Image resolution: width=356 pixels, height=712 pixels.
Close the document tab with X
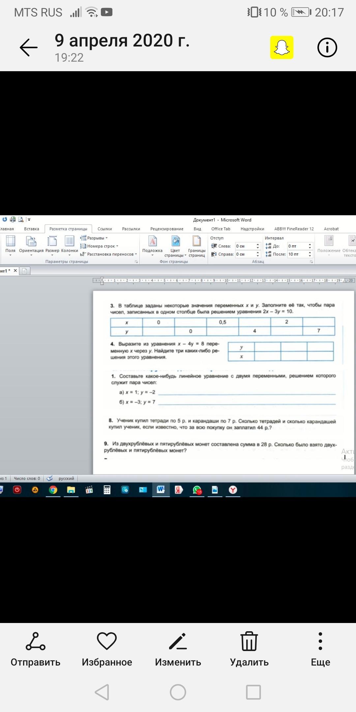click(x=15, y=271)
